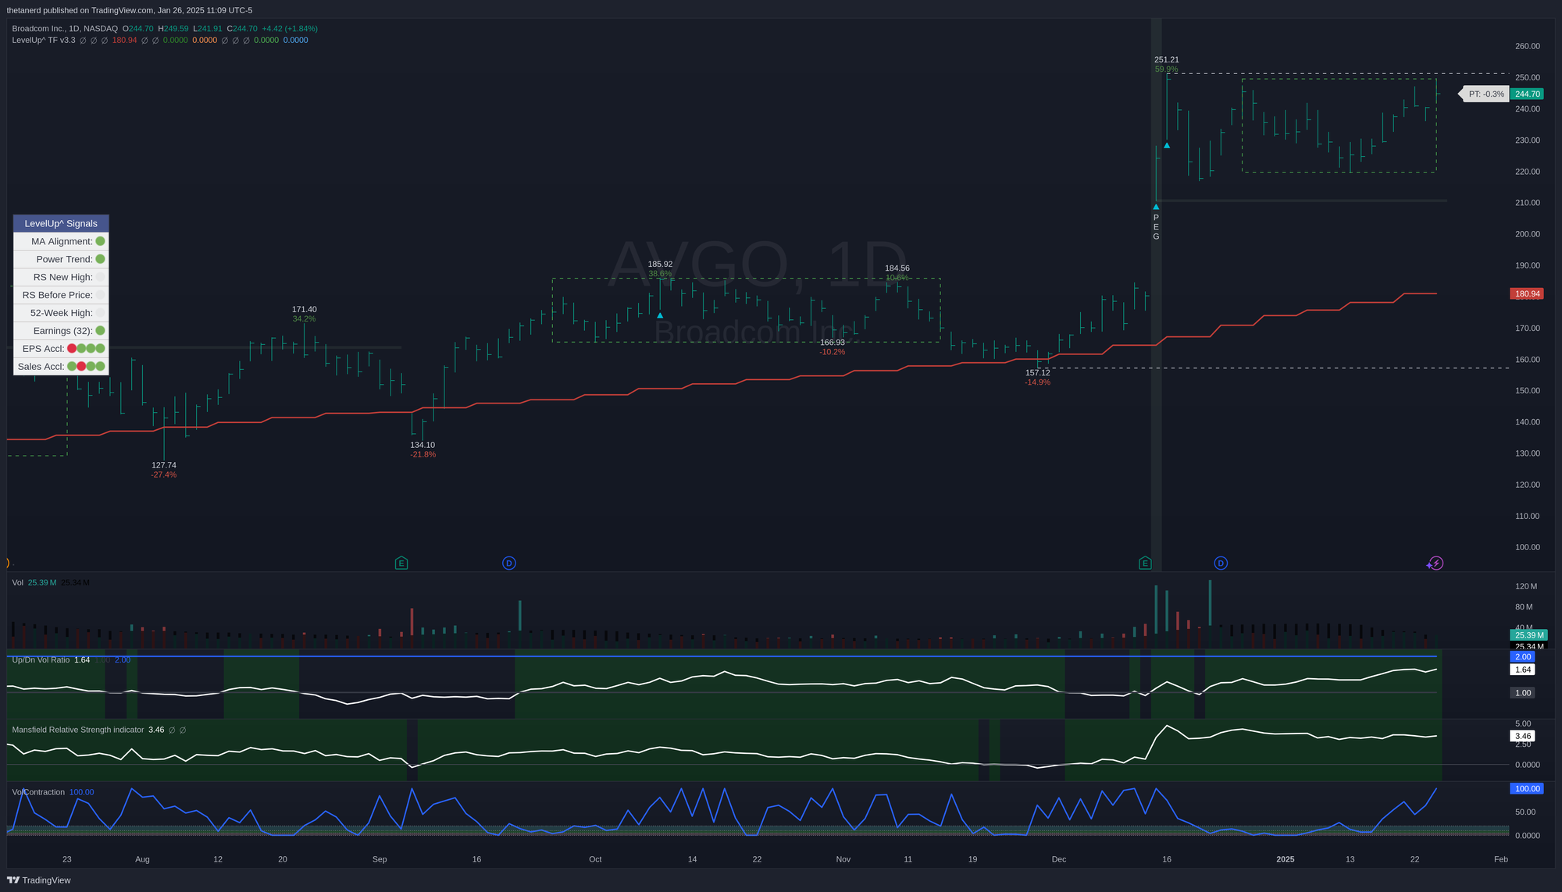This screenshot has width=1562, height=892.
Task: Click the TradingView text link at bottom
Action: coord(46,880)
